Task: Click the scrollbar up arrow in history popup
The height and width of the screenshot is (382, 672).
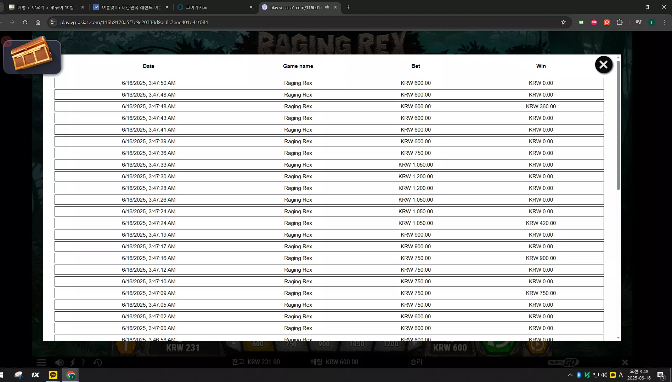Action: [618, 57]
